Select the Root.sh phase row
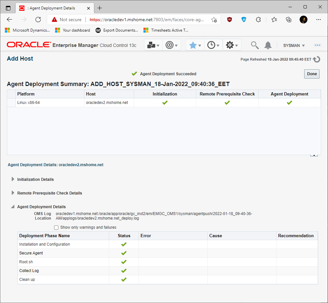This screenshot has height=303, width=328. click(168, 262)
